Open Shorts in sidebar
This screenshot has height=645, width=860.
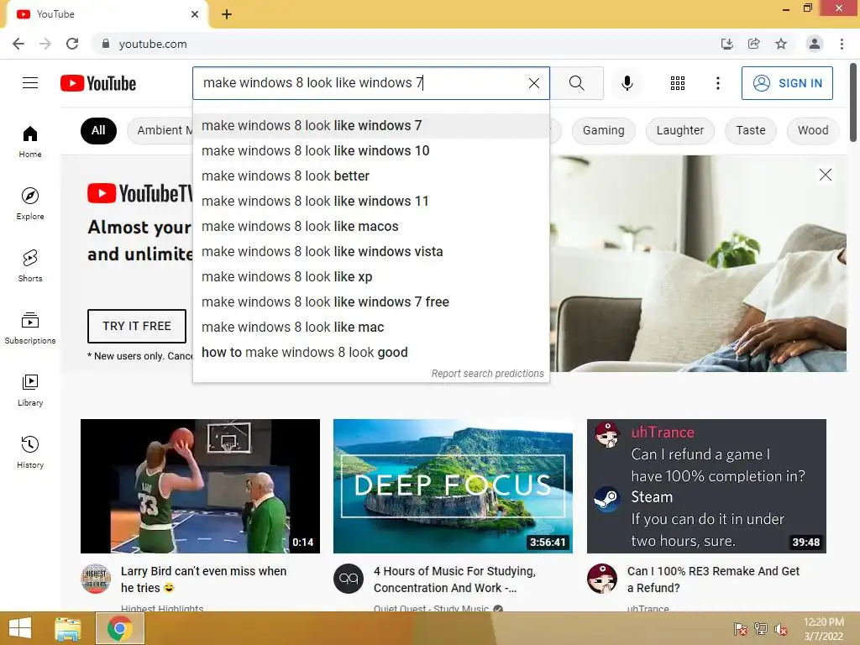(x=30, y=265)
